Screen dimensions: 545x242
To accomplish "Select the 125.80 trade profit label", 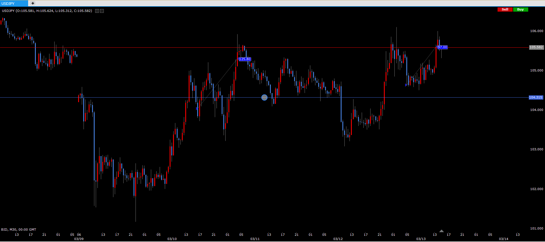I will (x=245, y=59).
